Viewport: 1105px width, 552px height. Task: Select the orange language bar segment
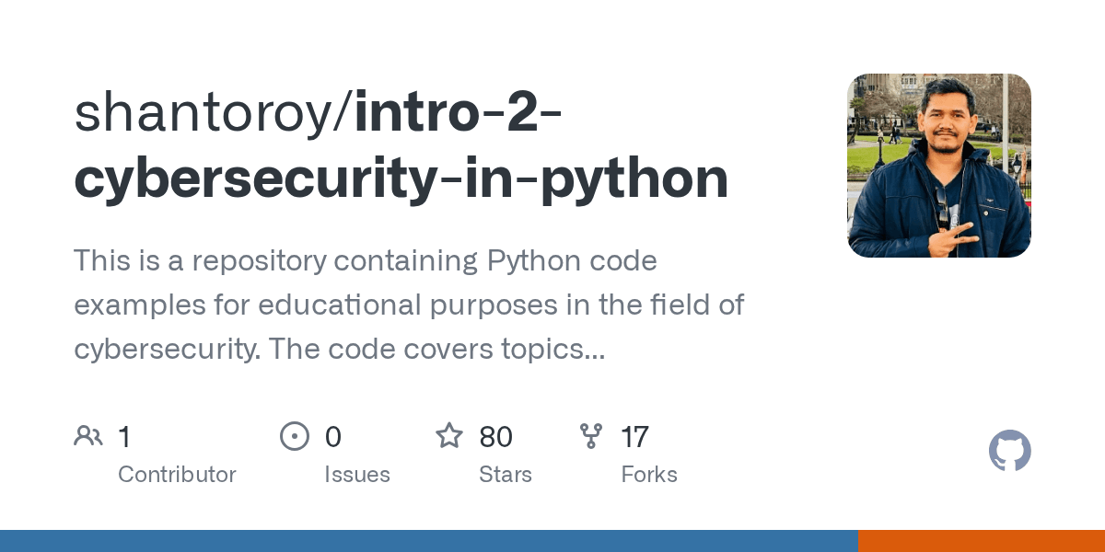(x=982, y=541)
